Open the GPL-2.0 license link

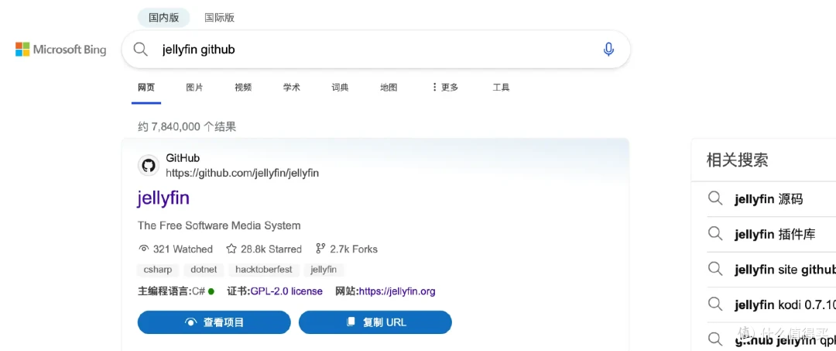click(x=286, y=291)
